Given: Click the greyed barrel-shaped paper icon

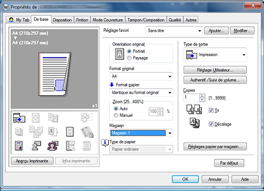Looking at the screenshot, I should tap(87, 146).
